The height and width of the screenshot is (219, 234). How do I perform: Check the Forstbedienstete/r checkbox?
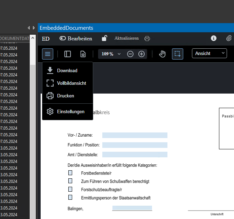coord(70,173)
